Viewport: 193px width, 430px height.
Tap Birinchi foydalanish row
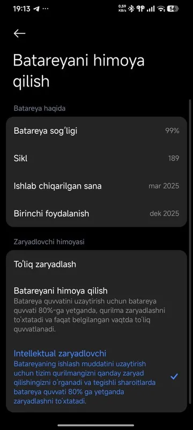tap(96, 213)
